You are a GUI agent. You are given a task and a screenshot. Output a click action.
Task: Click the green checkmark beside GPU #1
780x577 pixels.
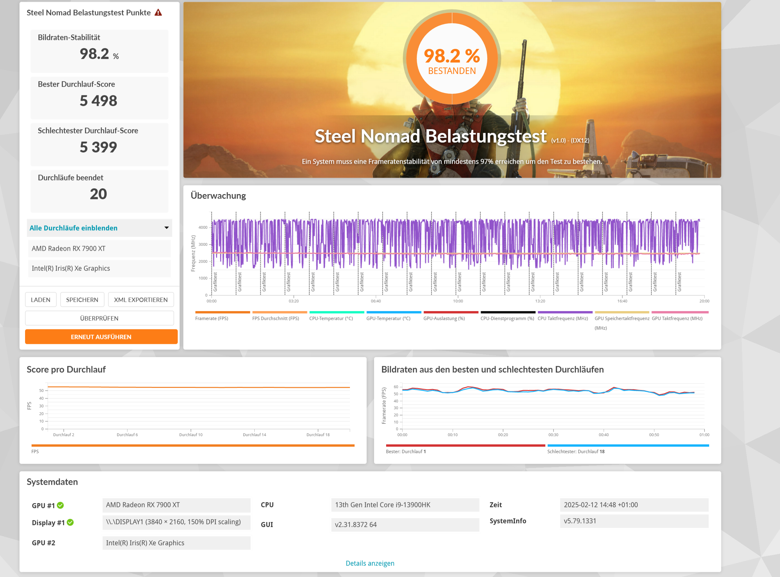[60, 505]
